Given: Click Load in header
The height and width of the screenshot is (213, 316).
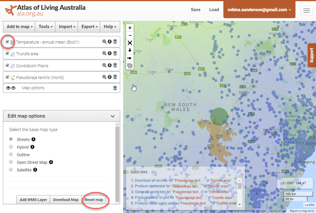Looking at the screenshot, I should 214,10.
